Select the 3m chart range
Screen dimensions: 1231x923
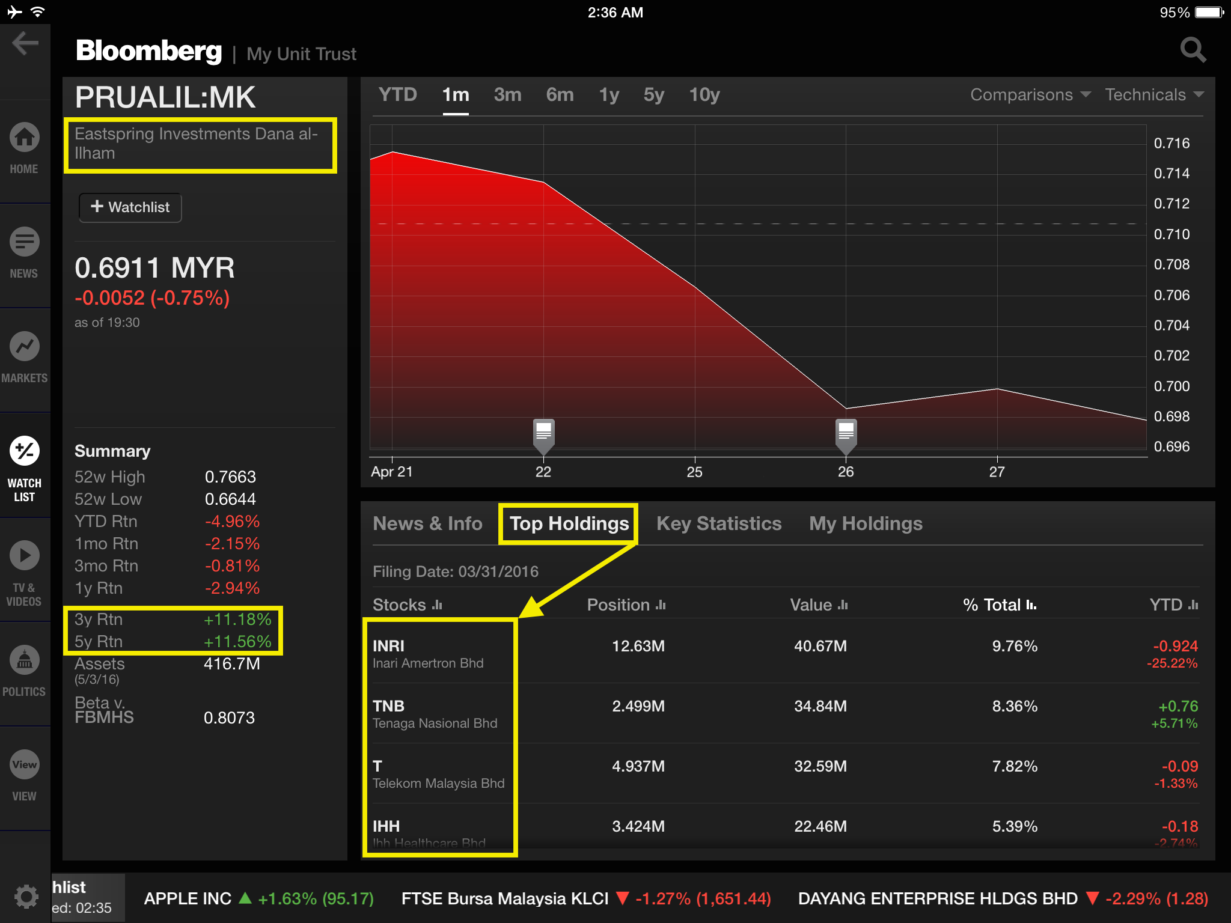click(507, 95)
